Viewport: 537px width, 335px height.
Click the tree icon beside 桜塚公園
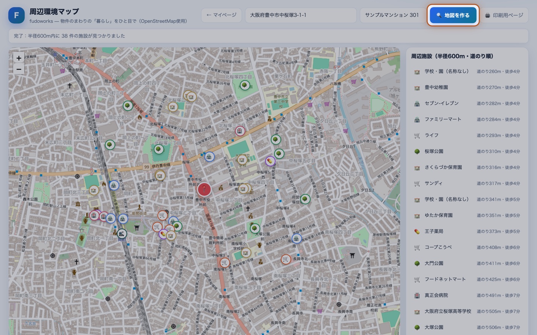coord(417,152)
